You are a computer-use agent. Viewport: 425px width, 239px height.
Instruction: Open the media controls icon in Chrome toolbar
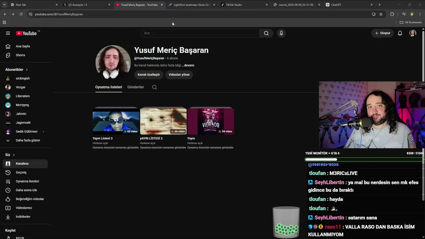coord(404,14)
